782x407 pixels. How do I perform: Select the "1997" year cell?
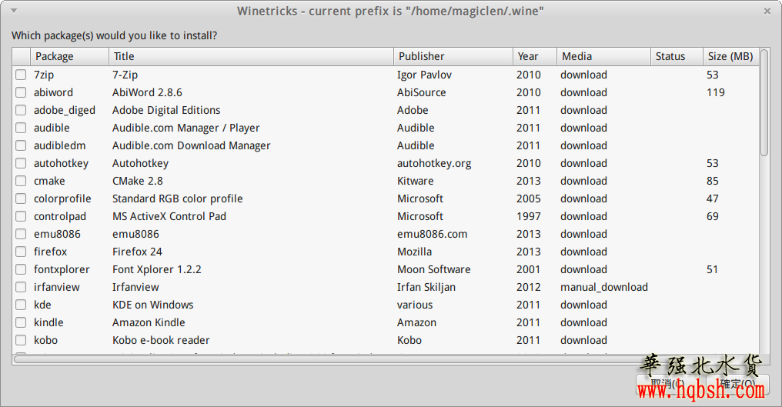[529, 216]
